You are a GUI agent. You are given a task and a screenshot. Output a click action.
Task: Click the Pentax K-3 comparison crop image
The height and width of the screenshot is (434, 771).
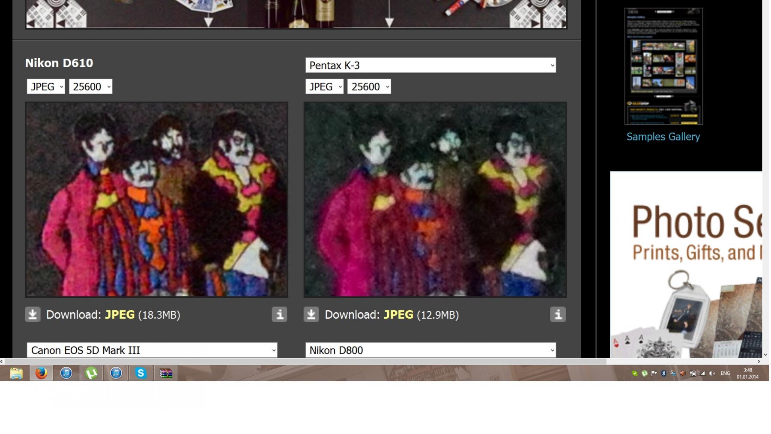click(435, 200)
